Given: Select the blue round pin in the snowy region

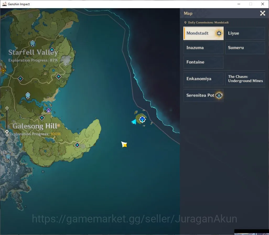Looking at the screenshot, I should pyautogui.click(x=8, y=157).
